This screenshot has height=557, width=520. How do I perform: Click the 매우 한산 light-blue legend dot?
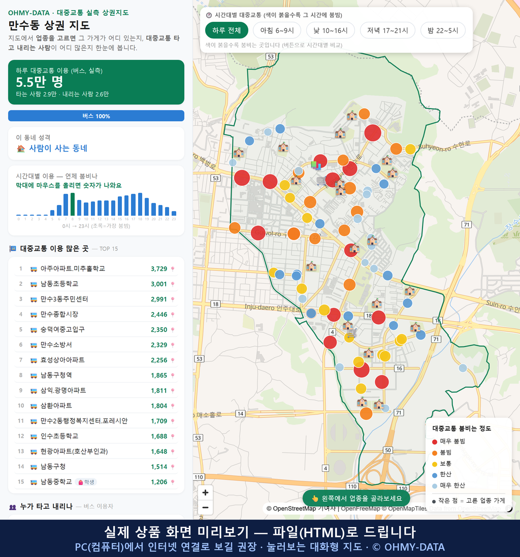pos(434,486)
